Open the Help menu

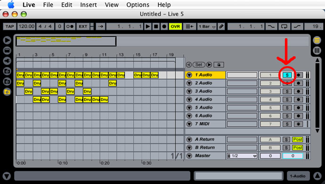164,5
